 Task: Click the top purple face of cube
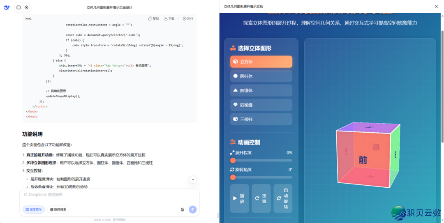click(x=369, y=128)
